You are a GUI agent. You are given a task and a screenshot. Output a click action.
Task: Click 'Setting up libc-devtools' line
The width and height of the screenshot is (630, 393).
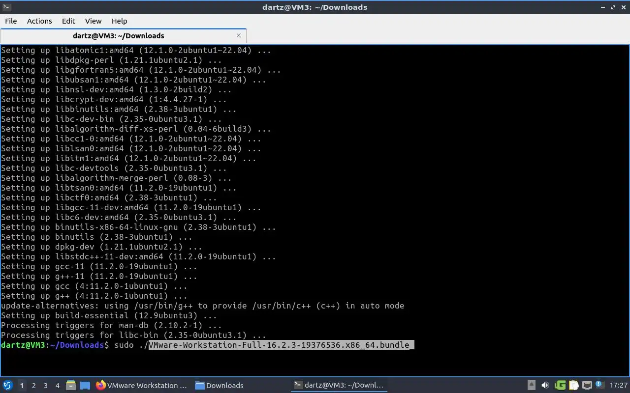[x=114, y=168]
